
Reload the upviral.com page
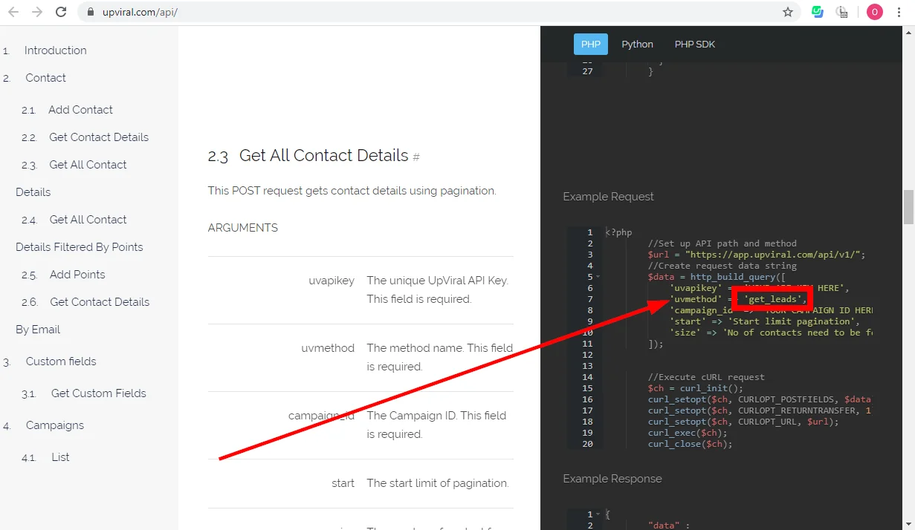coord(61,12)
